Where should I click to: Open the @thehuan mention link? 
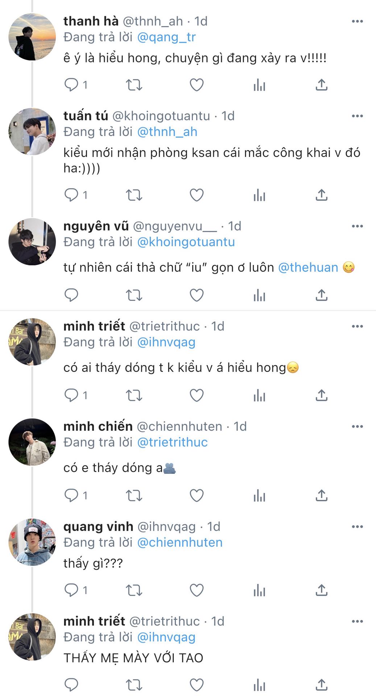[x=308, y=268]
